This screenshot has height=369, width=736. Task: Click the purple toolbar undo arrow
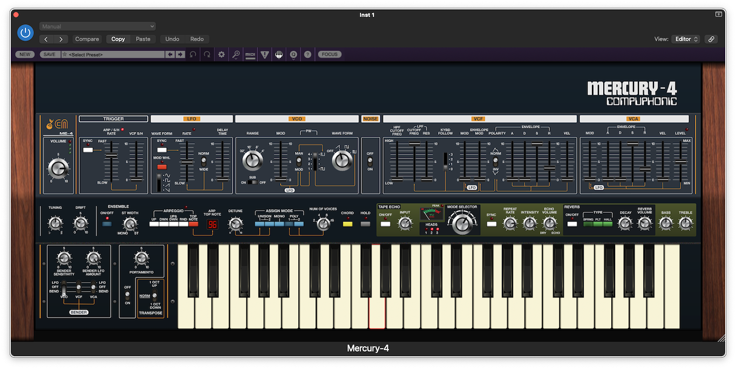(x=193, y=54)
